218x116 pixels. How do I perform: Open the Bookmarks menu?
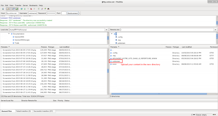point(34,5)
